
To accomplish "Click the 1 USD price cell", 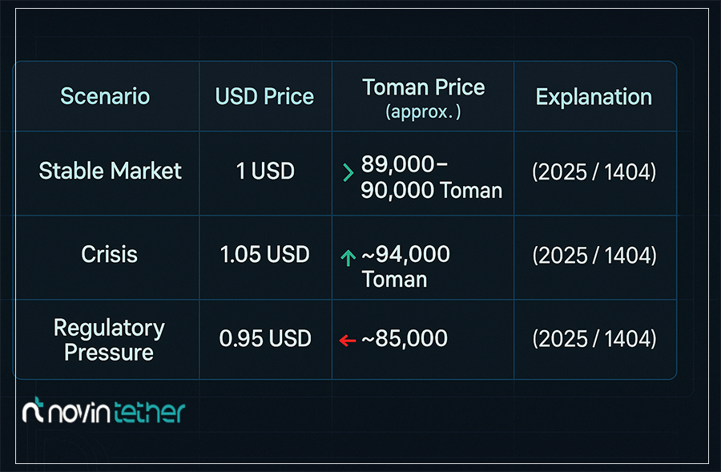I will (x=265, y=171).
